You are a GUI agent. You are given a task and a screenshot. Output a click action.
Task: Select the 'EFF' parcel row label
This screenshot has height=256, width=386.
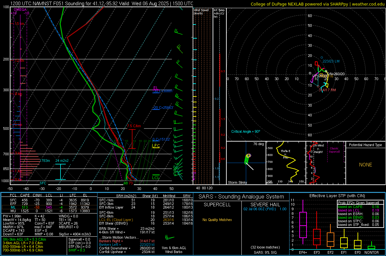click(x=13, y=204)
